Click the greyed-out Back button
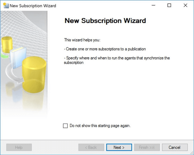The image size is (194, 155). pyautogui.click(x=91, y=147)
